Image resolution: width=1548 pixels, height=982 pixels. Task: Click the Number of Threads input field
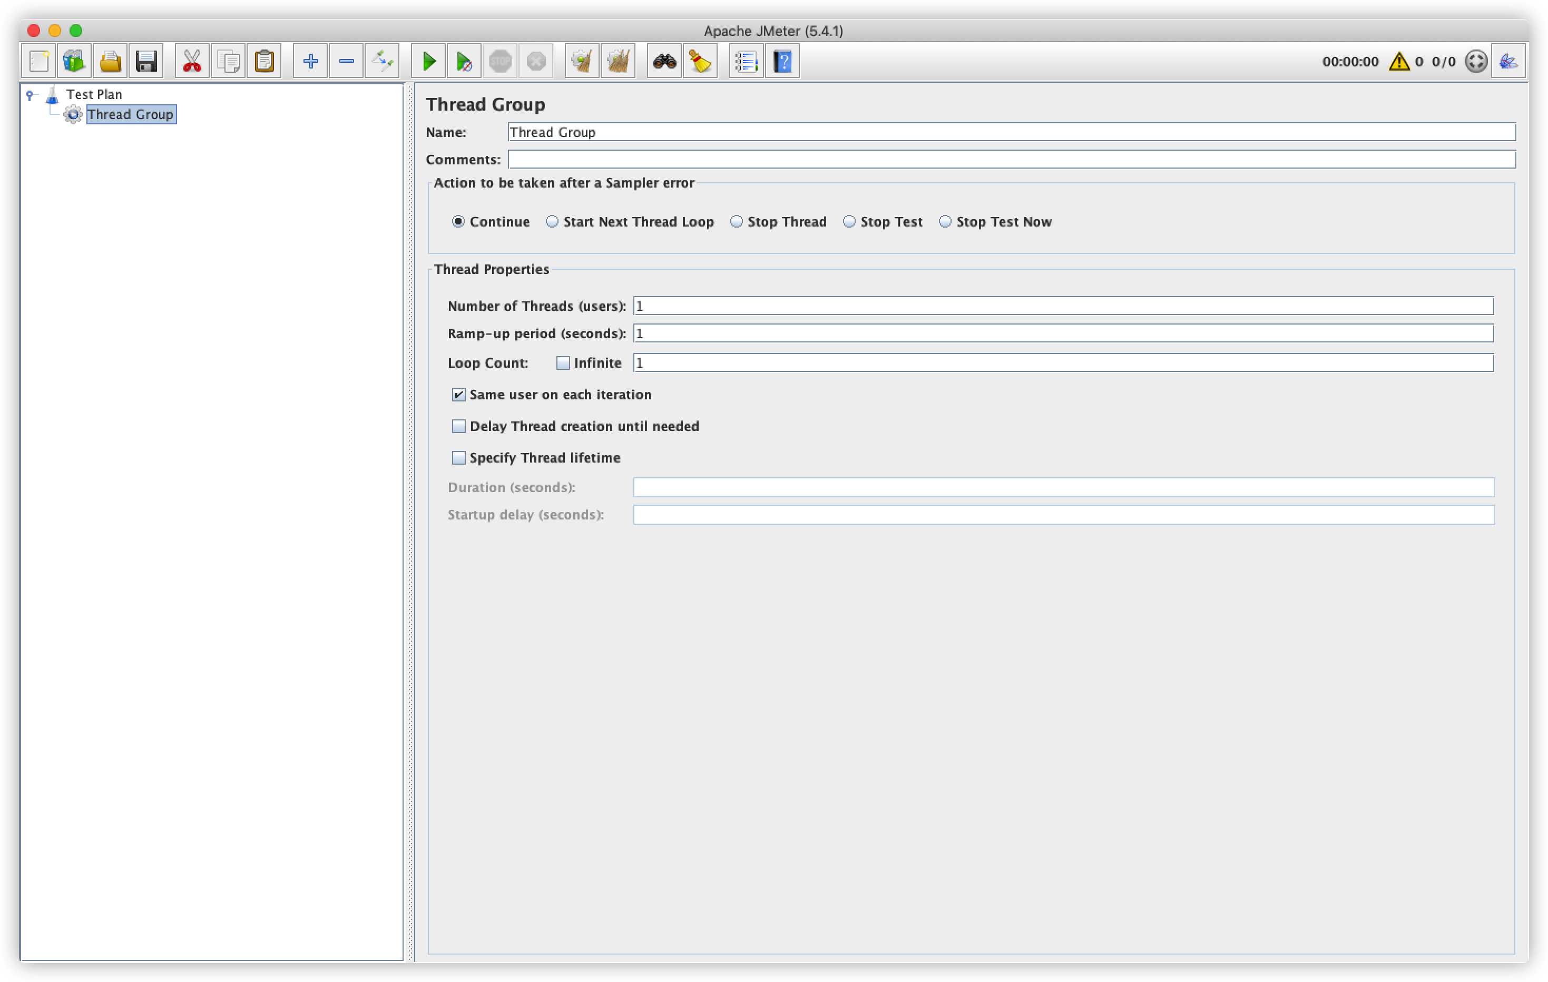click(x=1063, y=306)
